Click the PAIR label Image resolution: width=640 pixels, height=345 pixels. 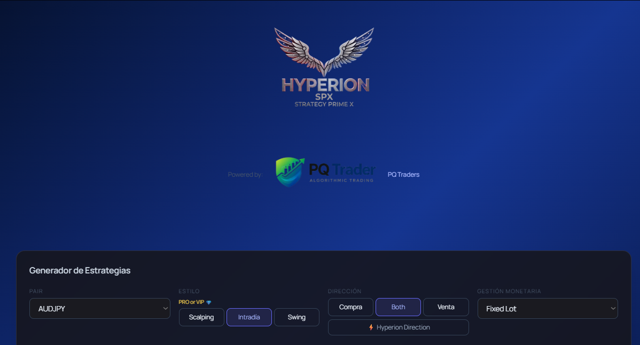point(36,291)
